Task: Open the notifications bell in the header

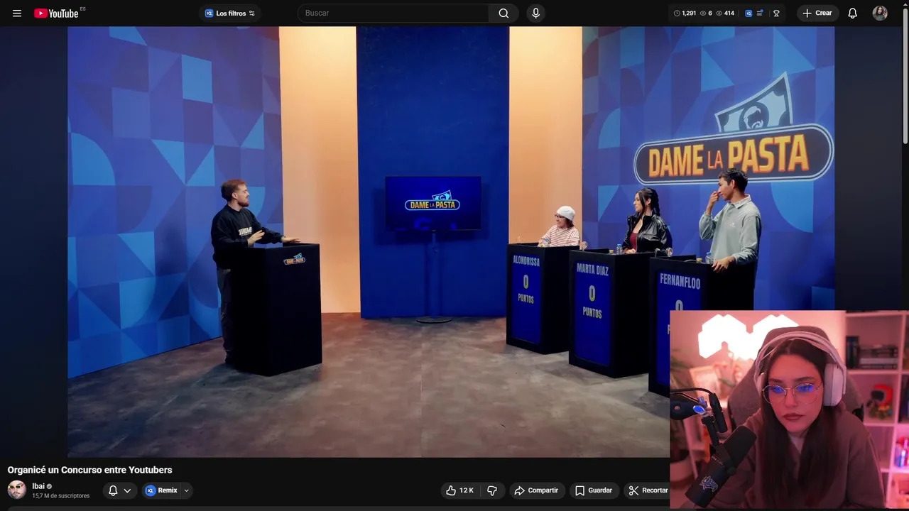Action: pos(853,13)
